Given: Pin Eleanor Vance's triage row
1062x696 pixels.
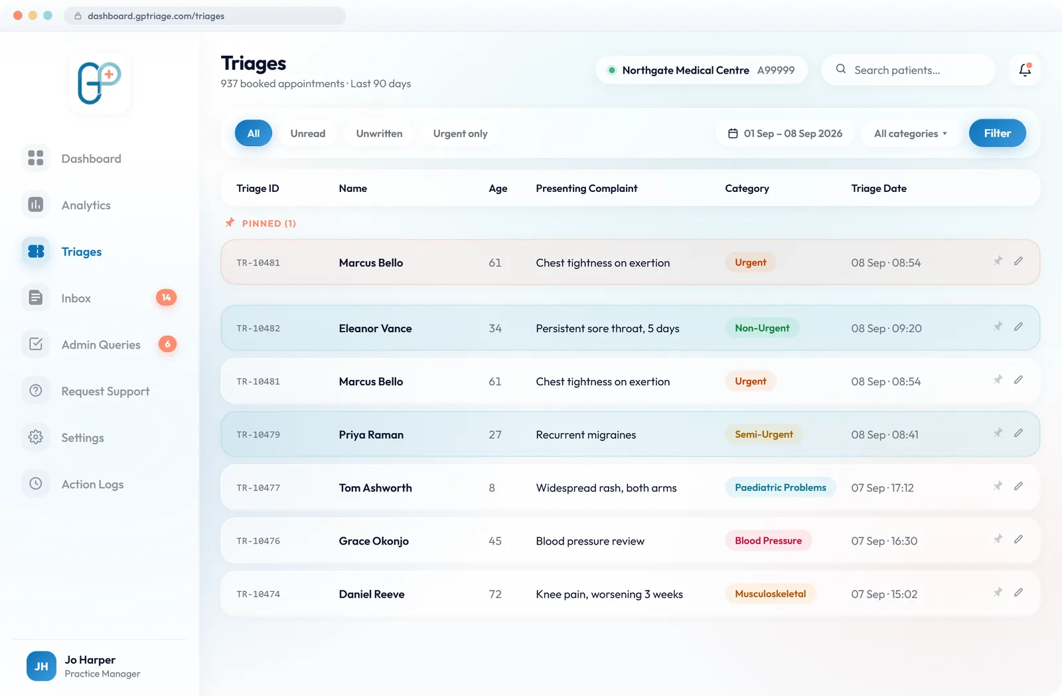Looking at the screenshot, I should pyautogui.click(x=998, y=327).
